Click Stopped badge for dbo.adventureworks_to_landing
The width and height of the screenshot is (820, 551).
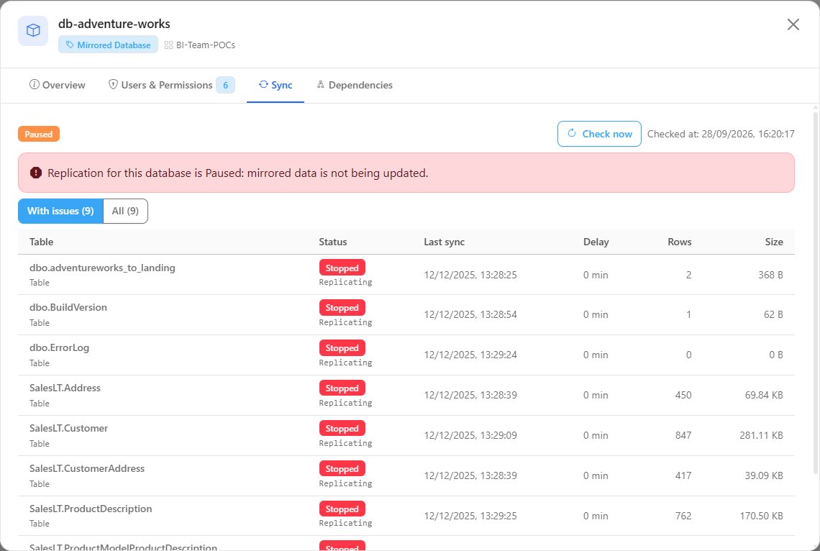tap(342, 268)
